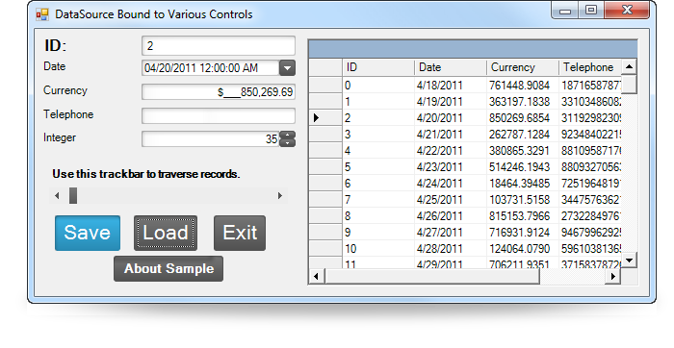Click currency cell 18464.39485
Image resolution: width=674 pixels, height=348 pixels.
point(523,183)
